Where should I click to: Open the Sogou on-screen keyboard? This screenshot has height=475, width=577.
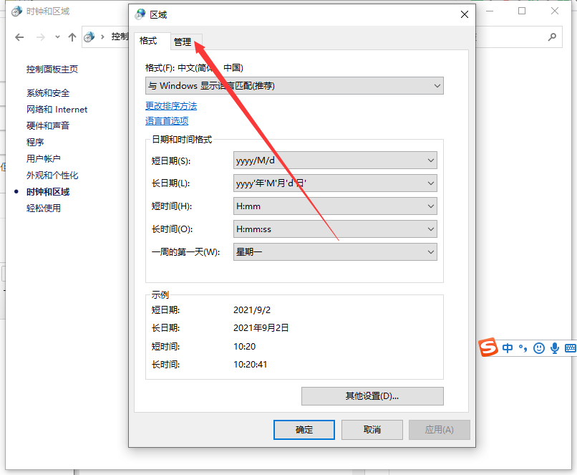[x=571, y=347]
